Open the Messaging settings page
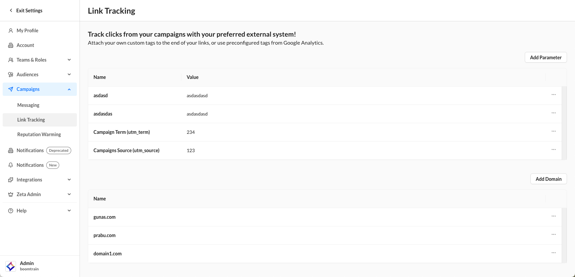This screenshot has height=277, width=575. [x=28, y=105]
